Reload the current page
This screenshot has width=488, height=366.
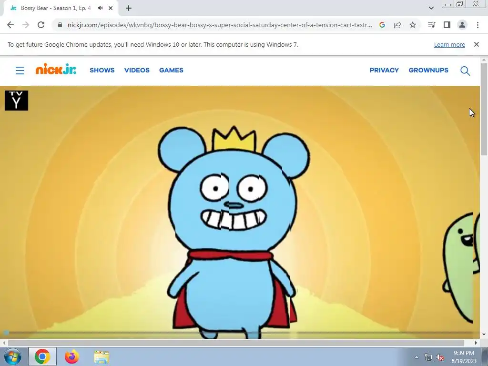41,25
